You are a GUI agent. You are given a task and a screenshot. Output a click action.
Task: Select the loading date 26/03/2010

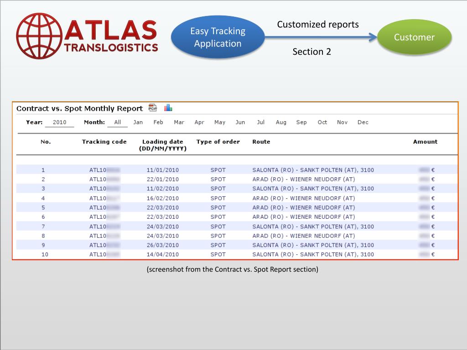point(163,245)
